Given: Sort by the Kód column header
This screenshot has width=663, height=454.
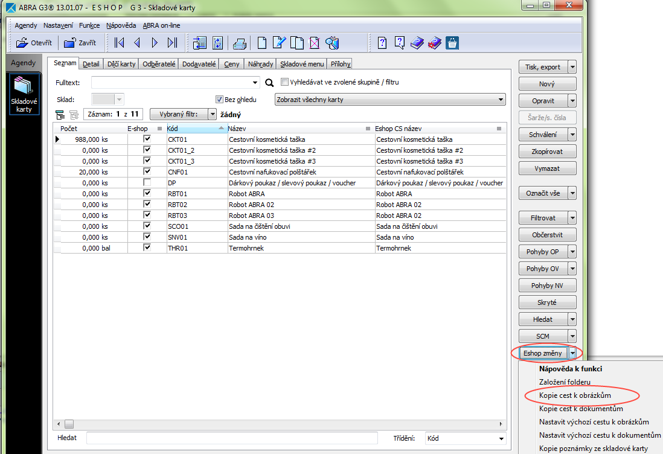Looking at the screenshot, I should pyautogui.click(x=196, y=129).
